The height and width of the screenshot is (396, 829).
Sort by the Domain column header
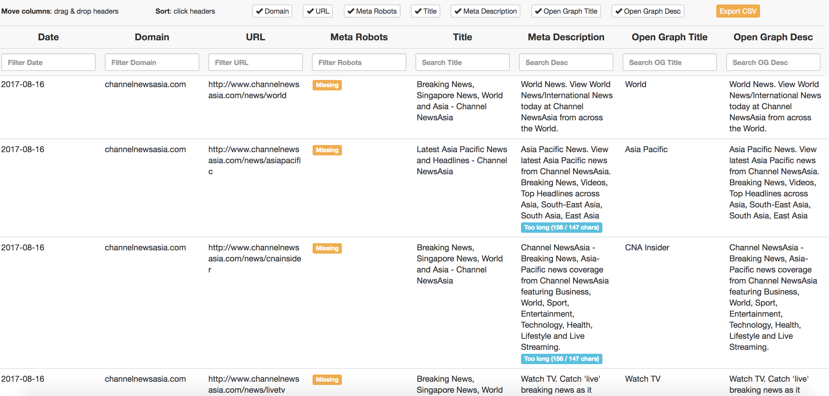pyautogui.click(x=152, y=37)
